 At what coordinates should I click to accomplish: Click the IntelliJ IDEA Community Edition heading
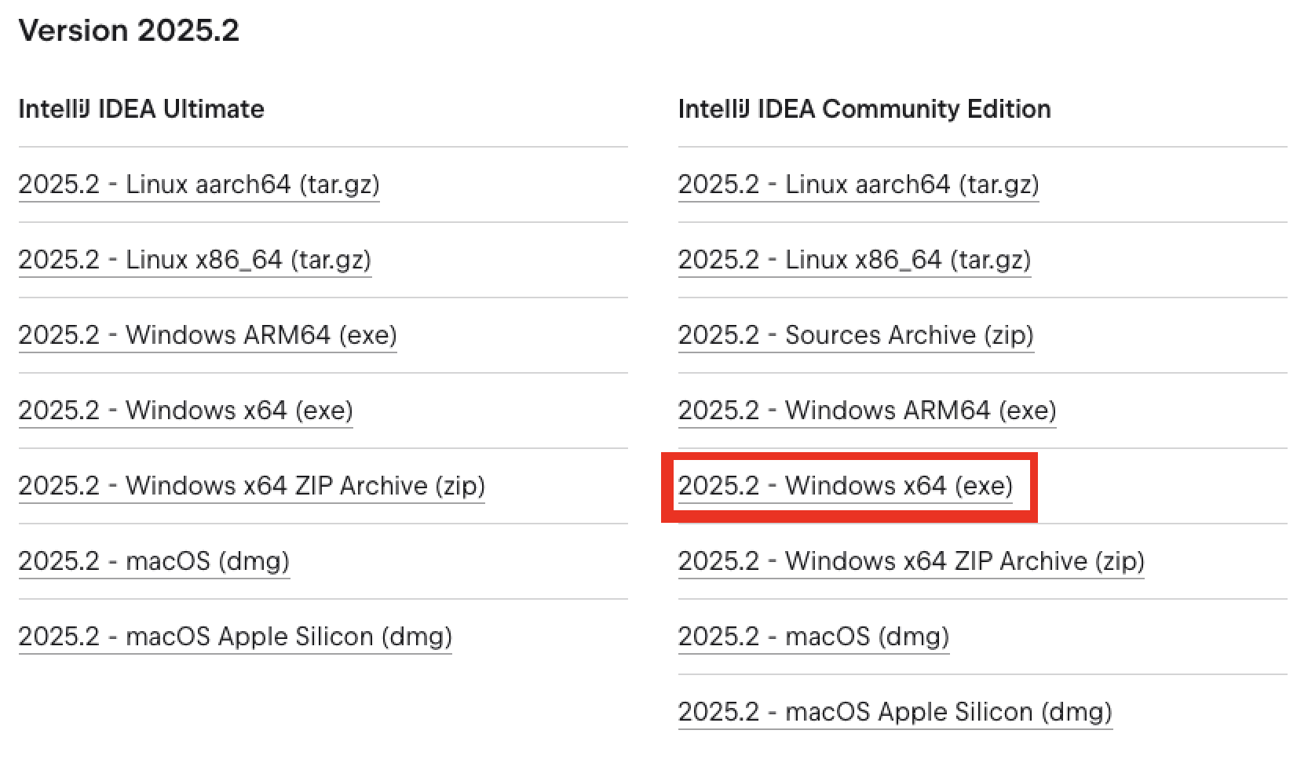(x=864, y=108)
